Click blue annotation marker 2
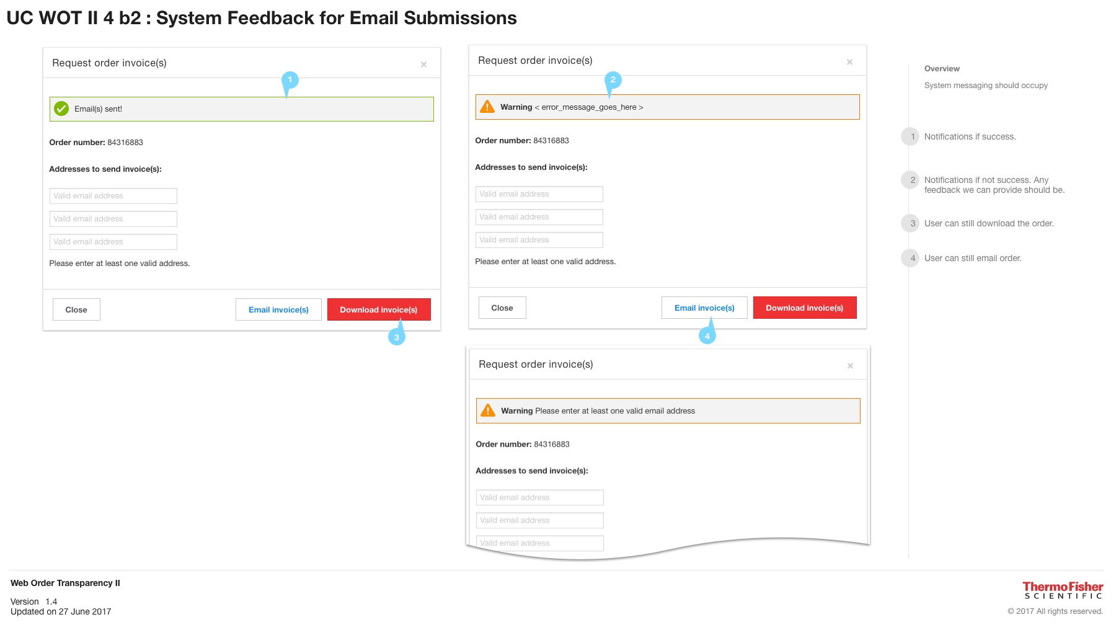1116x635 pixels. point(613,79)
